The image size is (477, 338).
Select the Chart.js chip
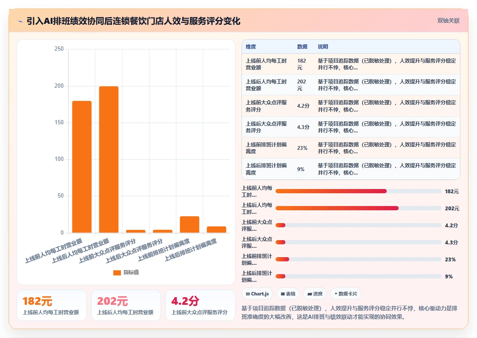pyautogui.click(x=257, y=294)
